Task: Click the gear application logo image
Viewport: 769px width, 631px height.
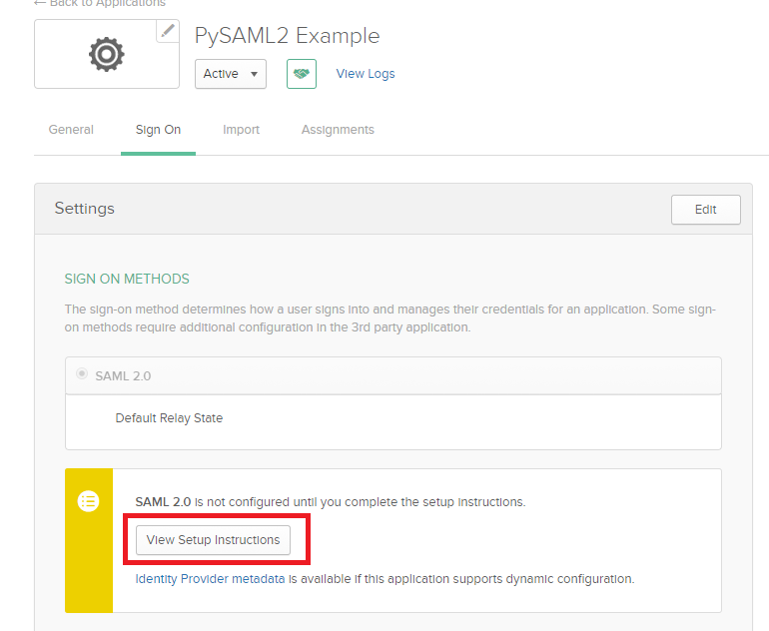Action: (107, 55)
